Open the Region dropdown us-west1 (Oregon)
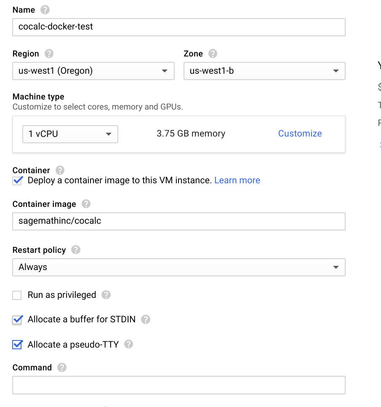The image size is (381, 407). click(93, 71)
